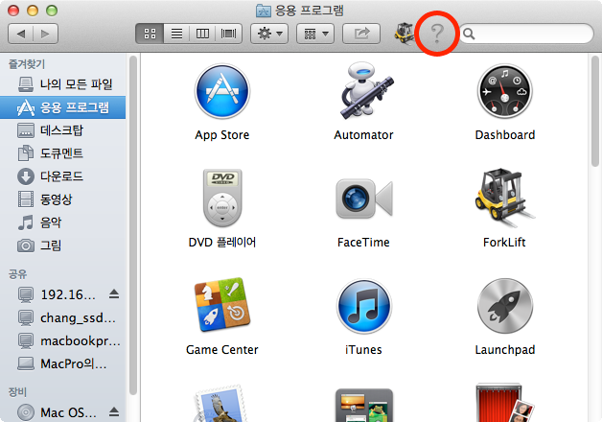Select 다운로드 in the sidebar
The image size is (602, 422).
tap(63, 176)
